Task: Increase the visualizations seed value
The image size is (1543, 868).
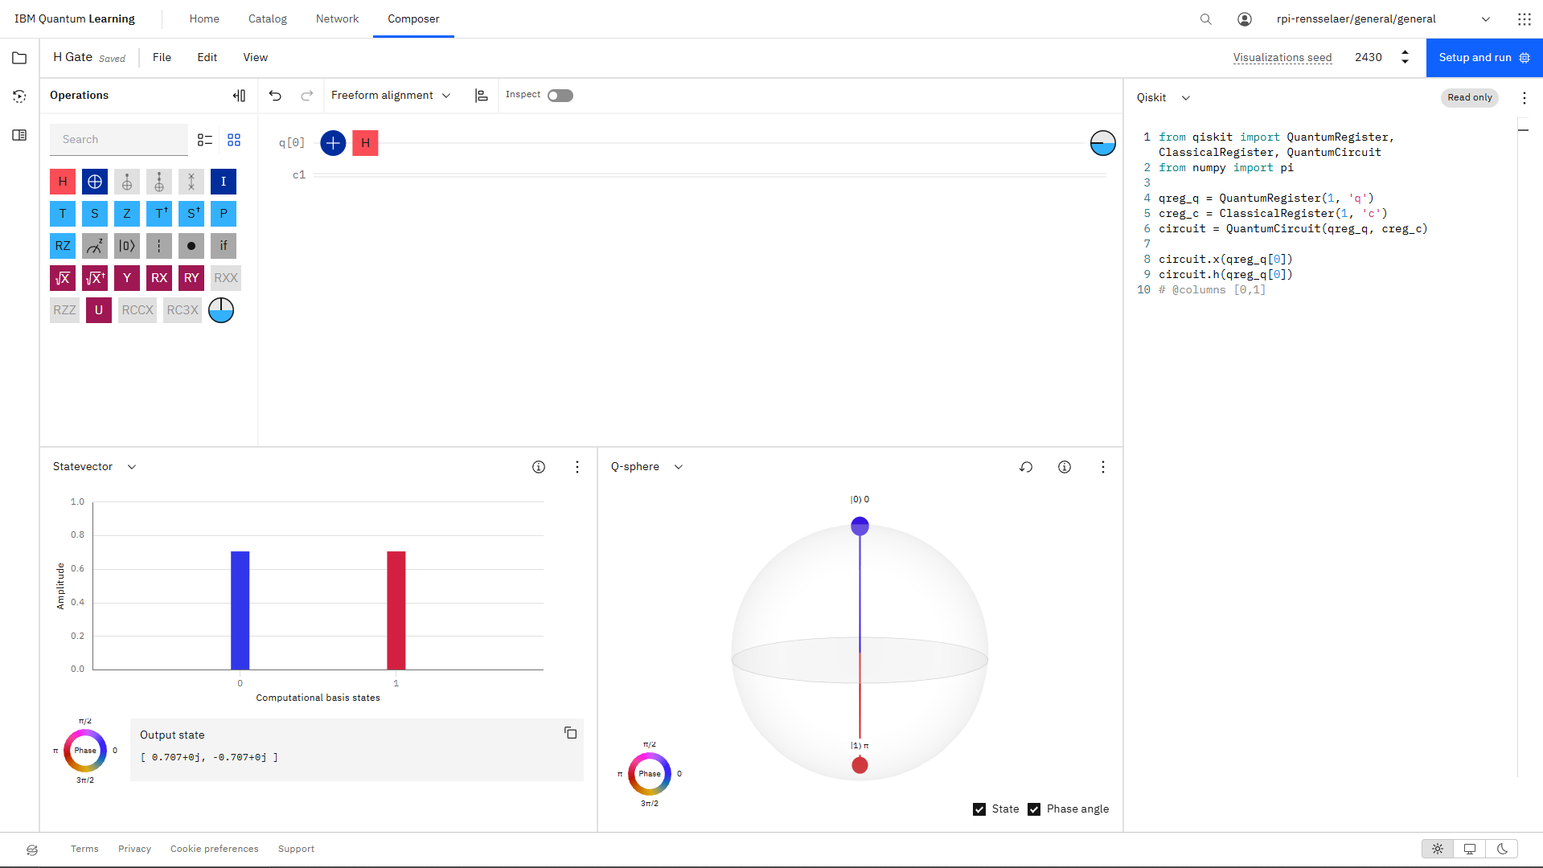Action: pyautogui.click(x=1405, y=52)
